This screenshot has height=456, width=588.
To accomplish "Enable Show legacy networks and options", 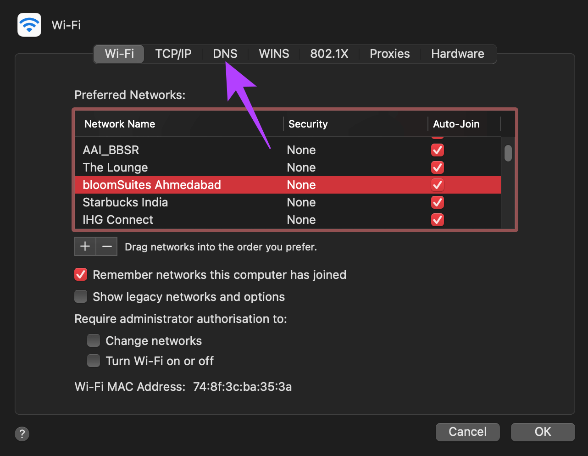I will pyautogui.click(x=81, y=297).
